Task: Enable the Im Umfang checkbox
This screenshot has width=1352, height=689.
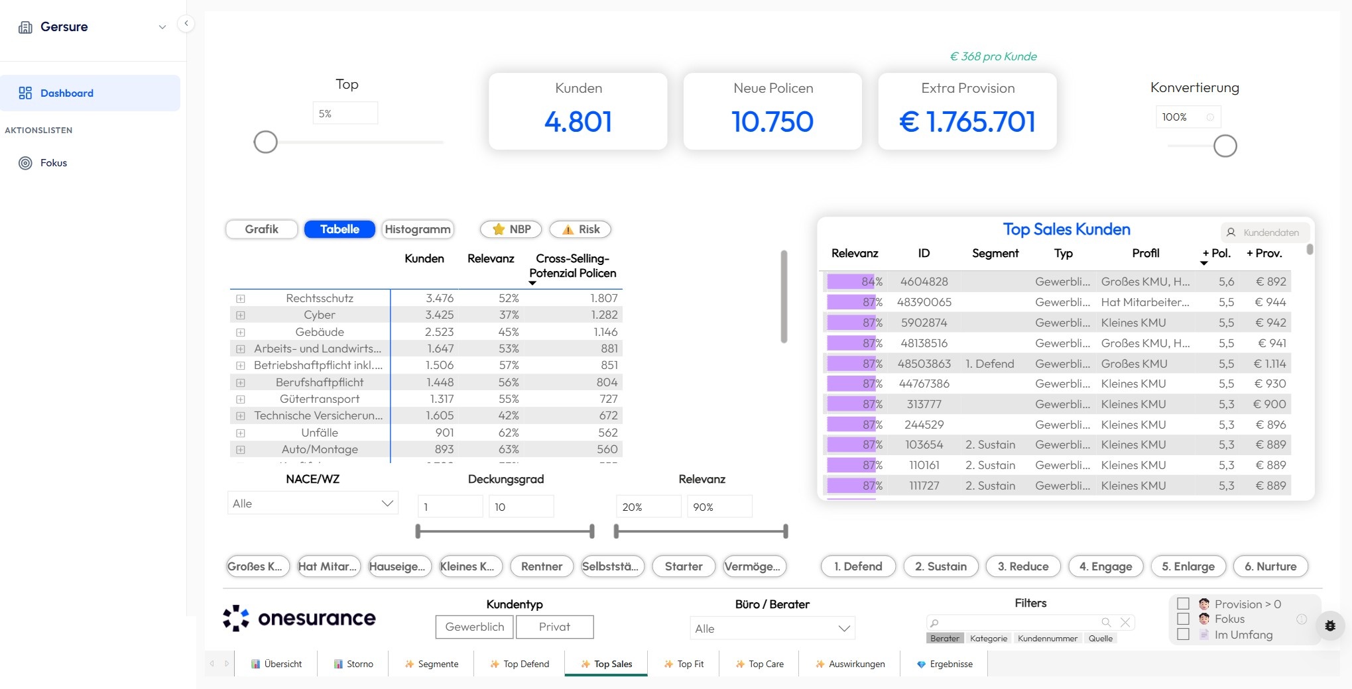Action: (1183, 634)
